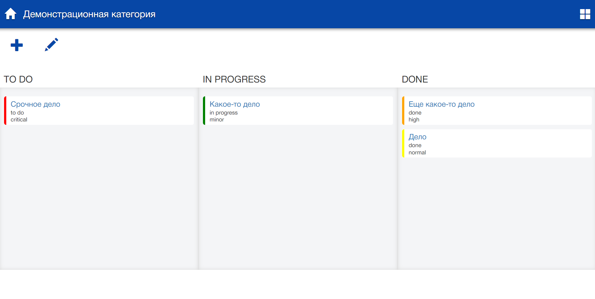
Task: Click the 'to do' status text
Action: click(x=17, y=113)
